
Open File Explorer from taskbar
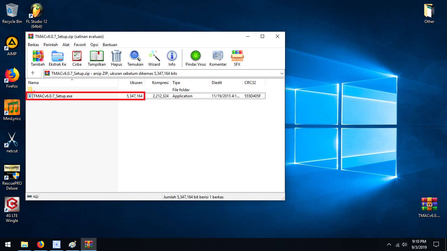tap(25, 244)
